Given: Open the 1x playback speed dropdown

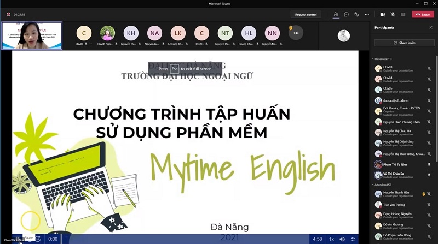Looking at the screenshot, I should coord(331,239).
